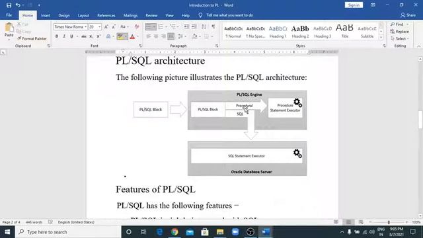423x238 pixels.
Task: Apply the Heading 2 style
Action: [x=300, y=32]
